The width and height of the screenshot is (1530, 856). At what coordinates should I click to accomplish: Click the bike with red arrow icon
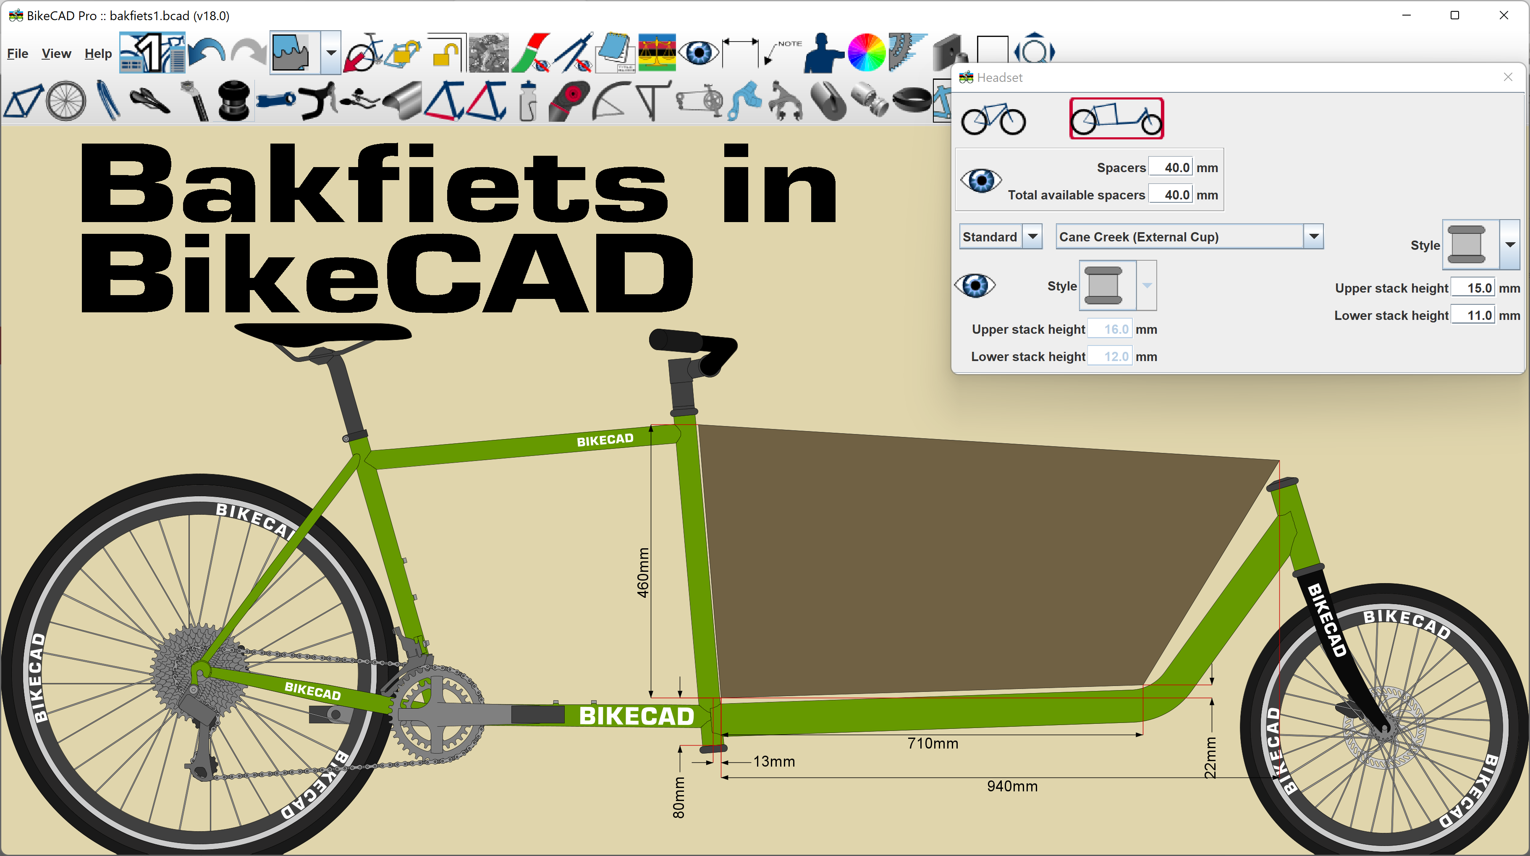click(363, 52)
